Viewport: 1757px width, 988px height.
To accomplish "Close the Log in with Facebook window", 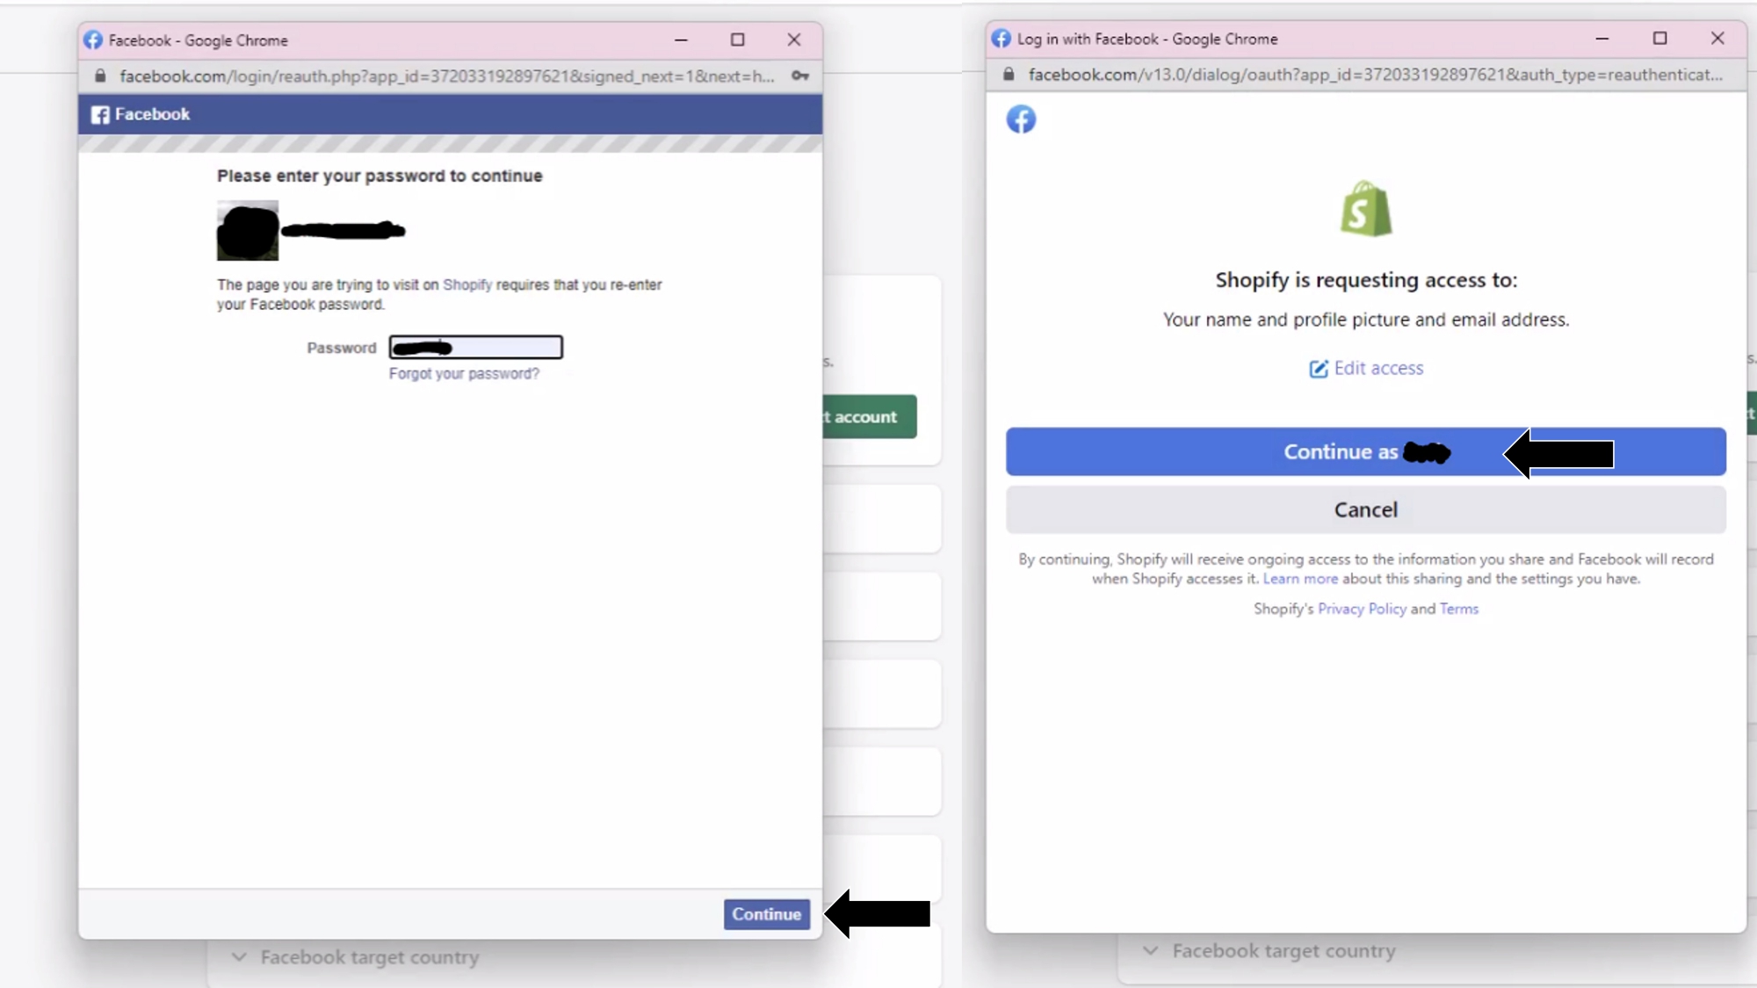I will (x=1717, y=39).
